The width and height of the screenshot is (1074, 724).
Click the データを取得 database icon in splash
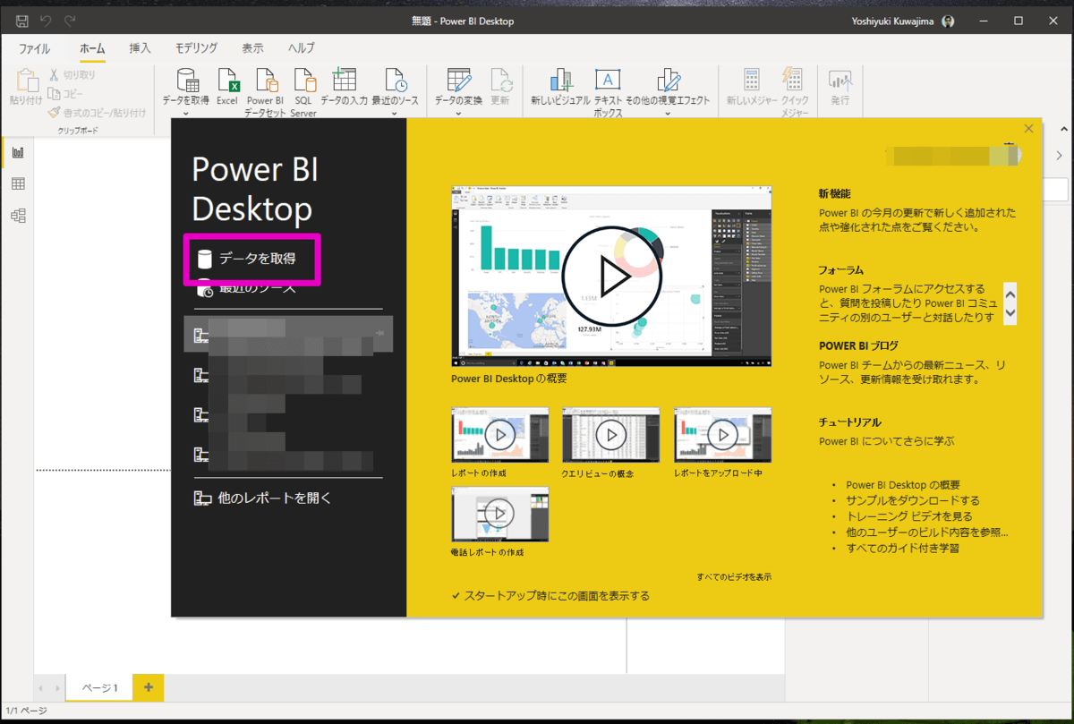pyautogui.click(x=205, y=260)
